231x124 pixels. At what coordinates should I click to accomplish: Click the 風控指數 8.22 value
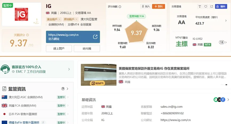pos(151,47)
